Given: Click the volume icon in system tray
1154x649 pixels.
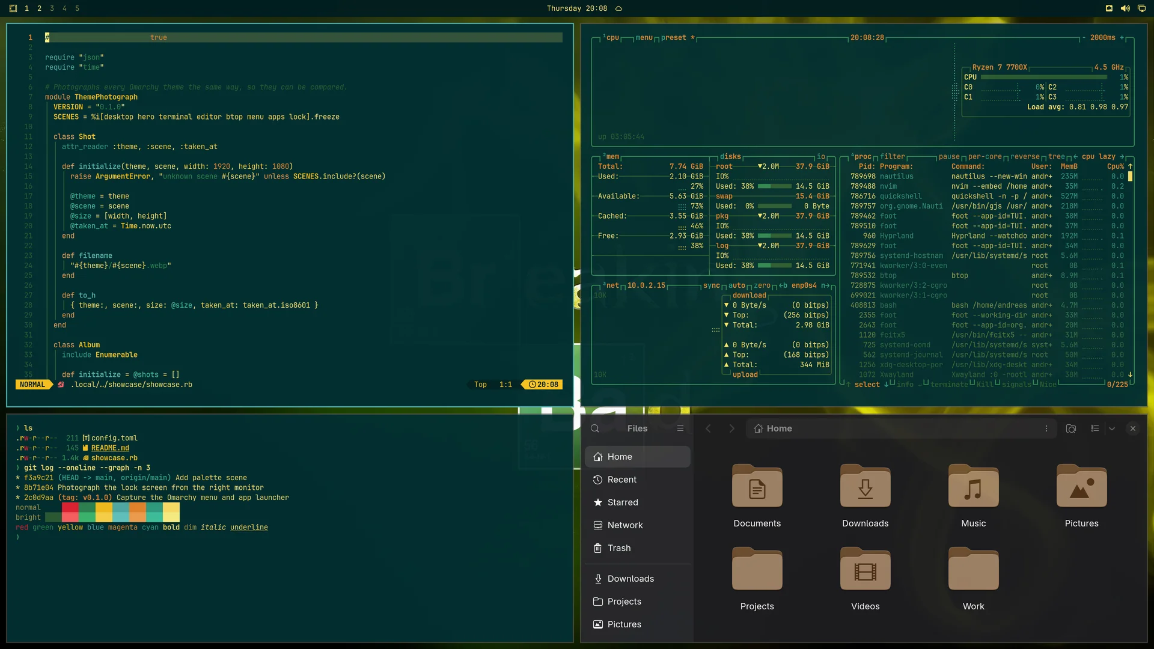Looking at the screenshot, I should coord(1125,8).
